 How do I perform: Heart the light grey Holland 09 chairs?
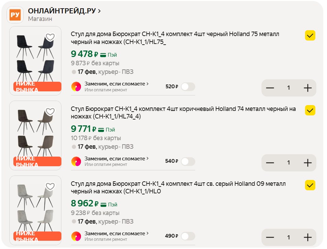click(x=50, y=186)
